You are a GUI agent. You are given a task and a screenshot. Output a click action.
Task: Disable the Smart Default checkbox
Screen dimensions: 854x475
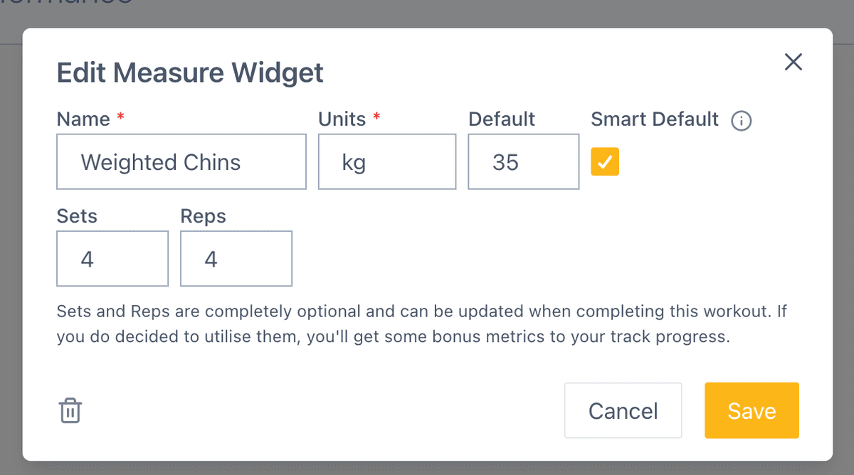click(604, 161)
